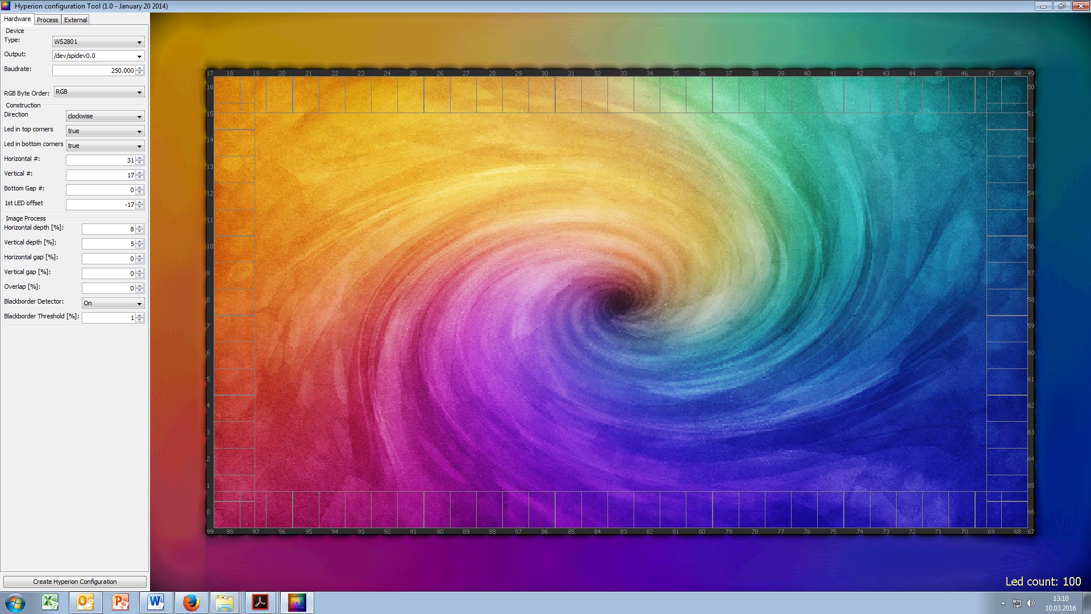Launch Firefox from taskbar
Viewport: 1091px width, 614px height.
[191, 603]
